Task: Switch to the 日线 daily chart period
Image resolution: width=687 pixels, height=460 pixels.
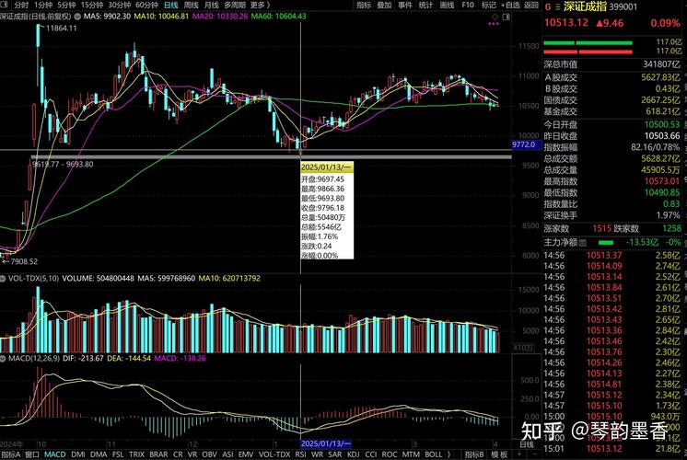Action: (x=171, y=5)
